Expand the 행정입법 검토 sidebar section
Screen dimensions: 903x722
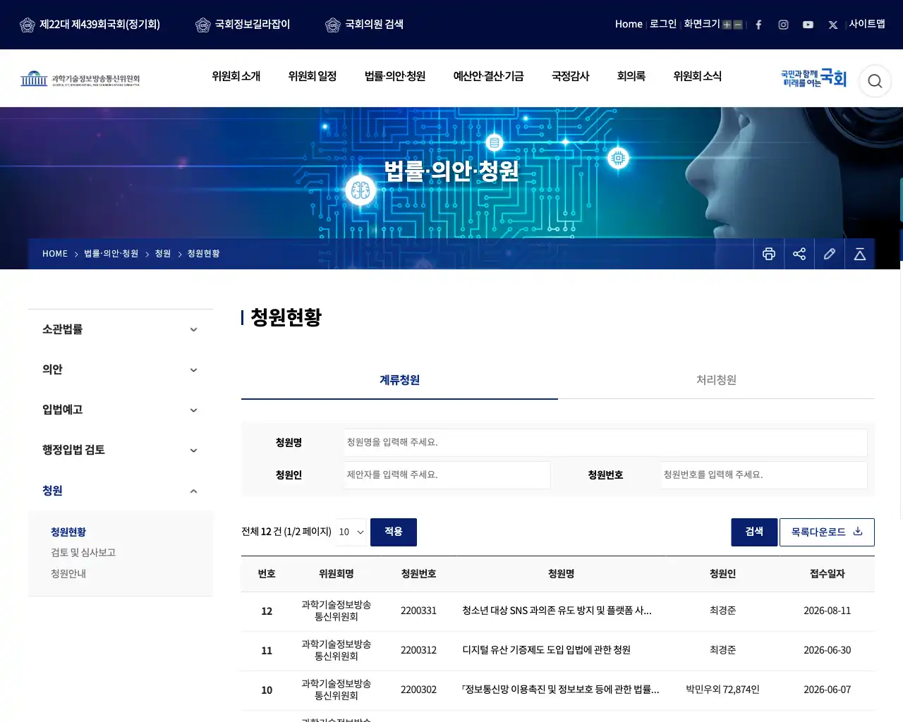click(121, 450)
